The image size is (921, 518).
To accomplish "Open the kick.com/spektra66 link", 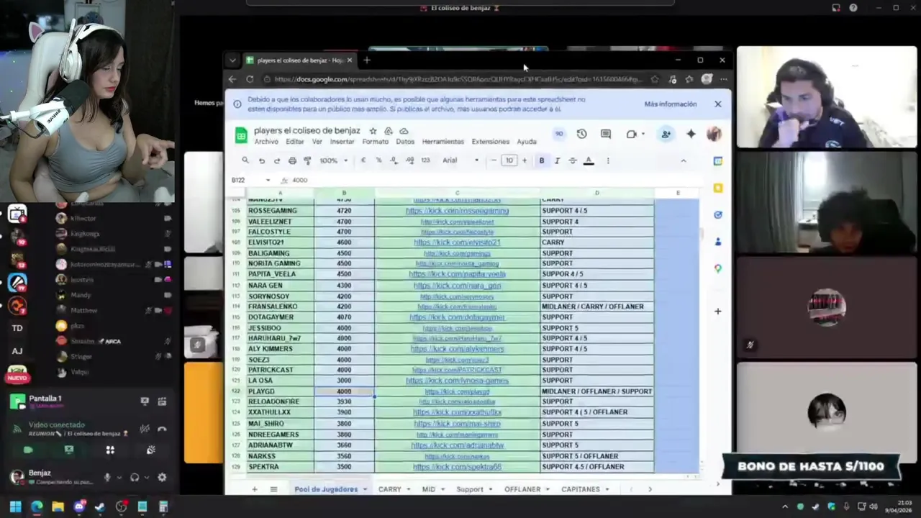I will click(x=457, y=467).
